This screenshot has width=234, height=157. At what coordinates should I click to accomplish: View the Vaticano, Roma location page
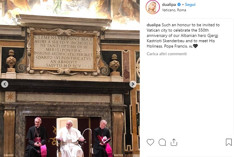pyautogui.click(x=174, y=10)
